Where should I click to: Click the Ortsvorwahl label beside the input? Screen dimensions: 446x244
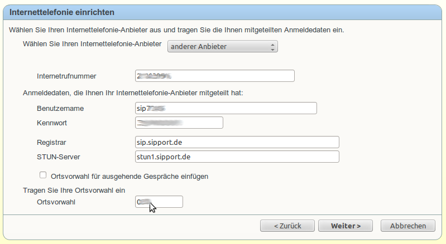[x=56, y=202]
